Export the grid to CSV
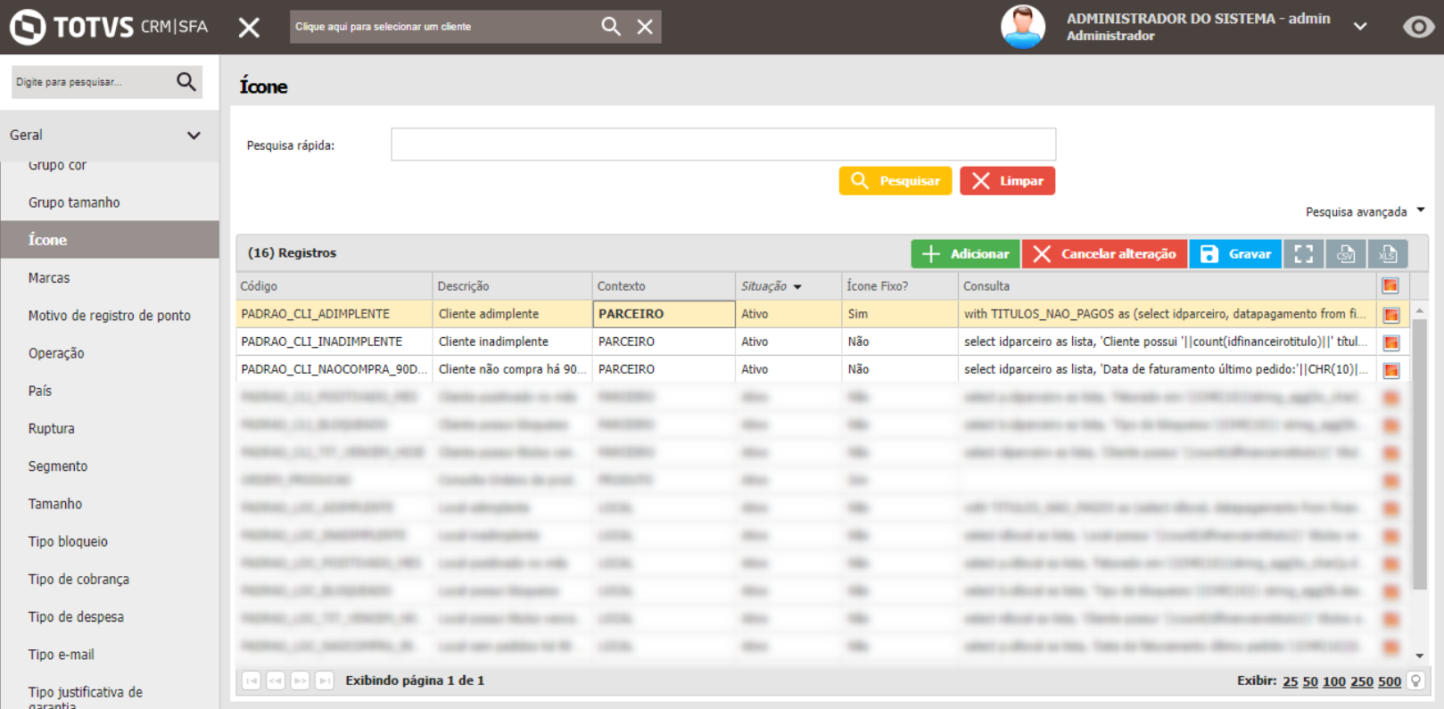The height and width of the screenshot is (709, 1444). pos(1346,254)
